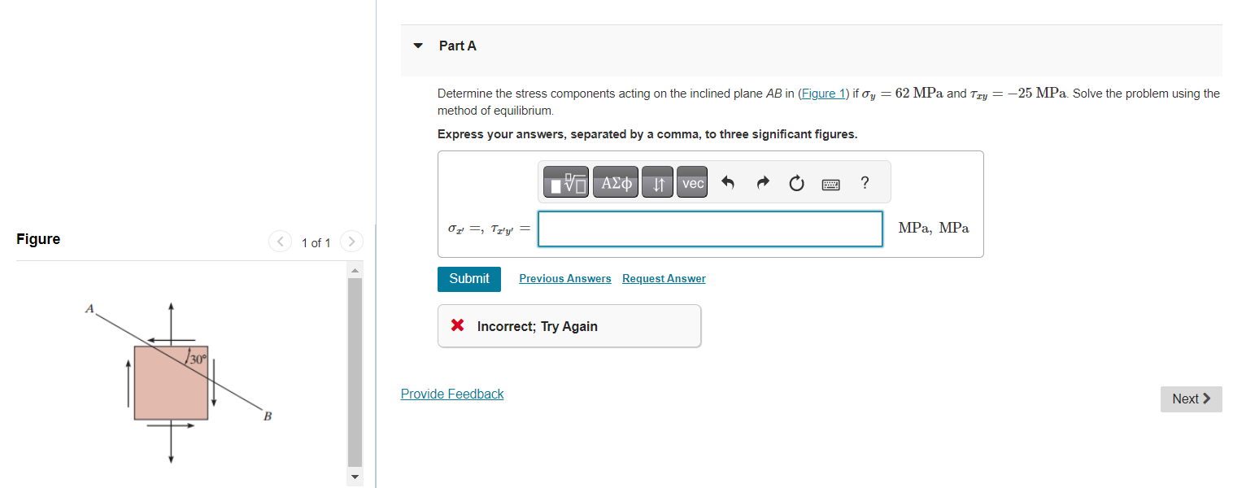
Task: Open the Figure 1 link
Action: click(x=822, y=93)
